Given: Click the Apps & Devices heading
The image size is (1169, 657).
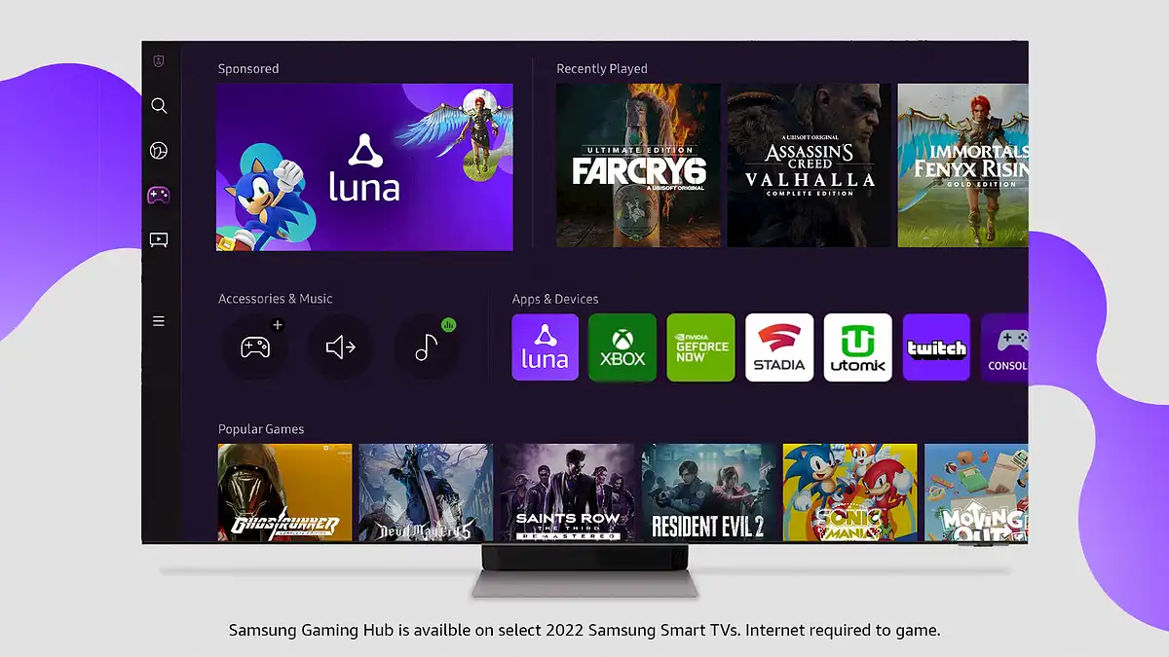Looking at the screenshot, I should pyautogui.click(x=555, y=299).
